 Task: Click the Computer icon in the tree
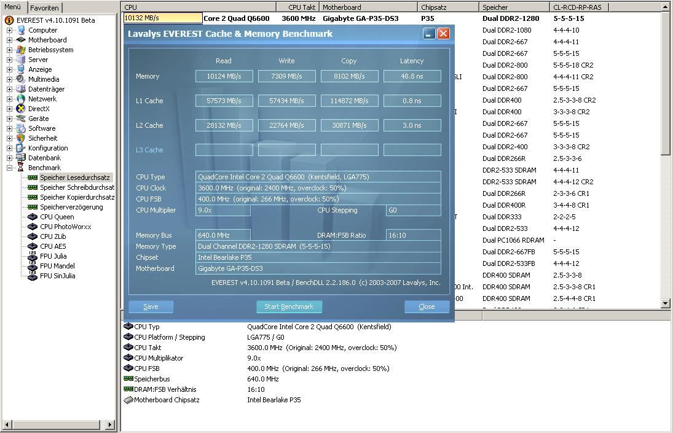(21, 30)
